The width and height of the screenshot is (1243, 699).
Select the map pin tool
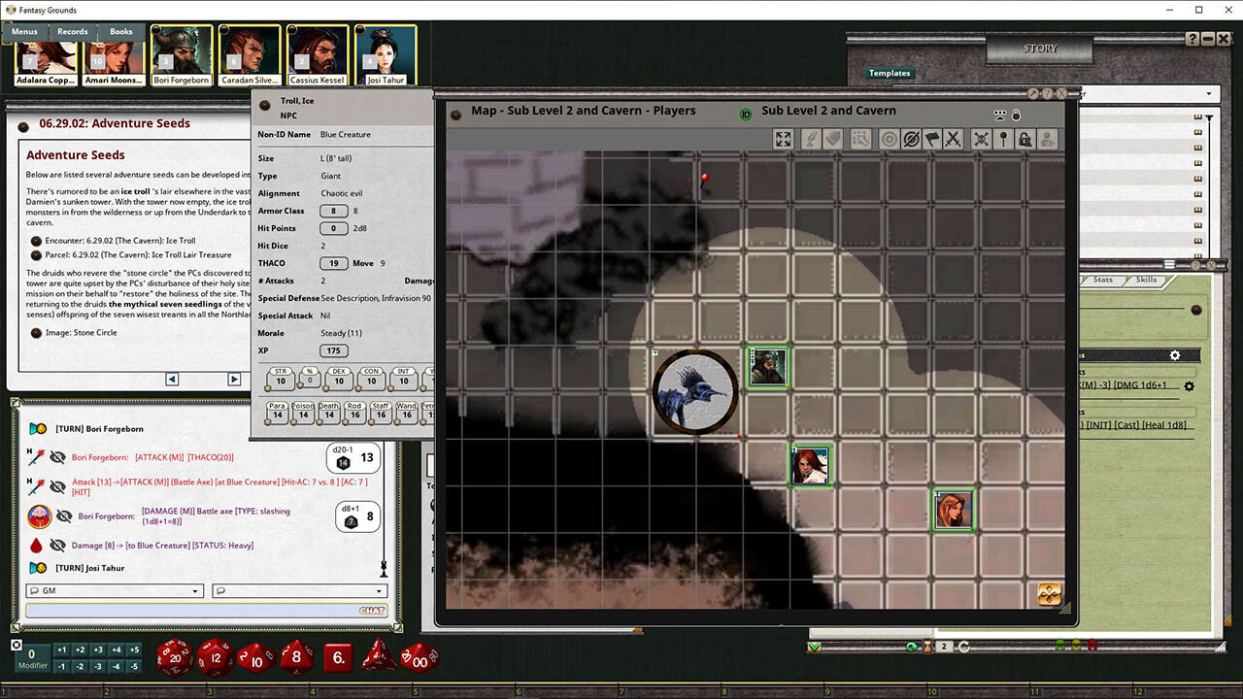tap(1003, 140)
